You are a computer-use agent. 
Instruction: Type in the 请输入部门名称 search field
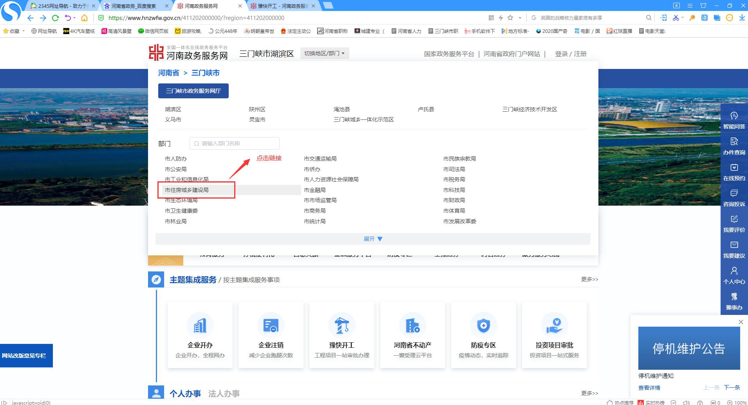[234, 143]
